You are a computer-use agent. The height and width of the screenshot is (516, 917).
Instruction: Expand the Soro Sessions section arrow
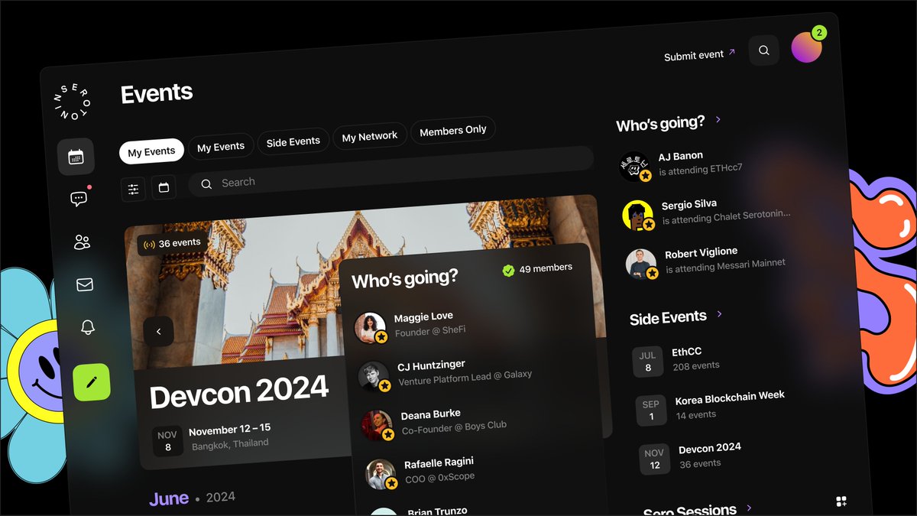coord(749,507)
